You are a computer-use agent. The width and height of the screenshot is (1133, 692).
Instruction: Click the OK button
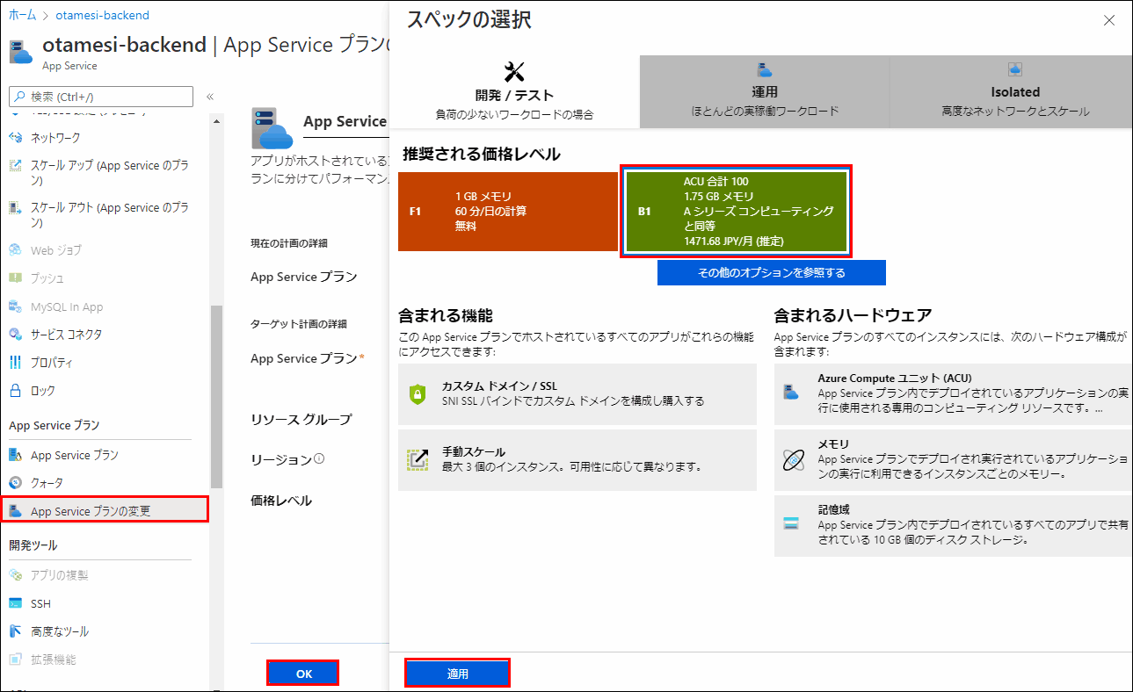pos(303,674)
